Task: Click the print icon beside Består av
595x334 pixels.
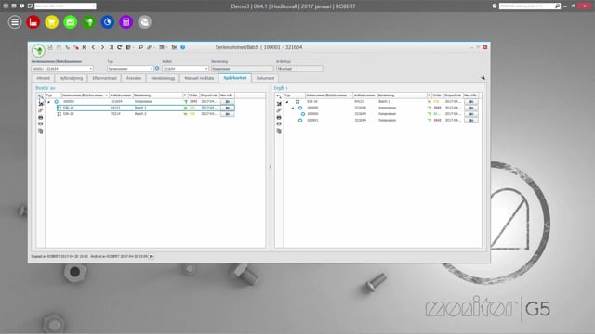Action: (x=41, y=118)
